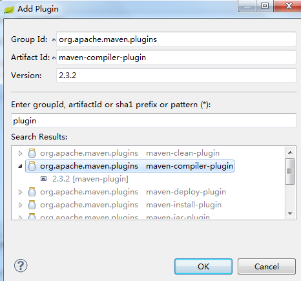301x281 pixels.
Task: Click the help question mark icon
Action: tap(21, 265)
